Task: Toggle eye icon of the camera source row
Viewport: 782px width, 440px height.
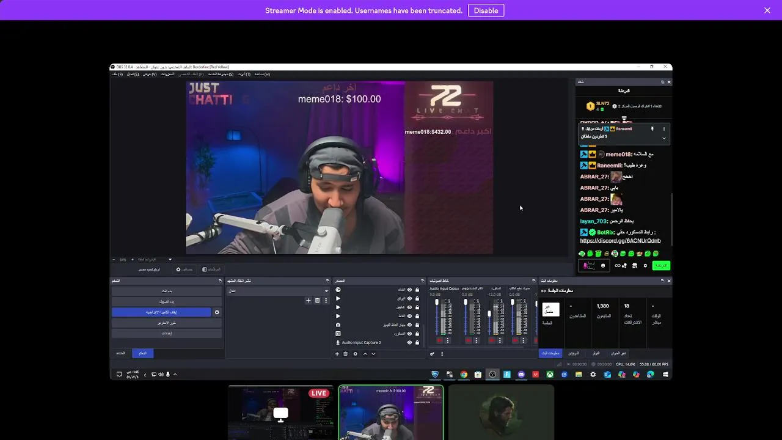Action: (x=409, y=325)
